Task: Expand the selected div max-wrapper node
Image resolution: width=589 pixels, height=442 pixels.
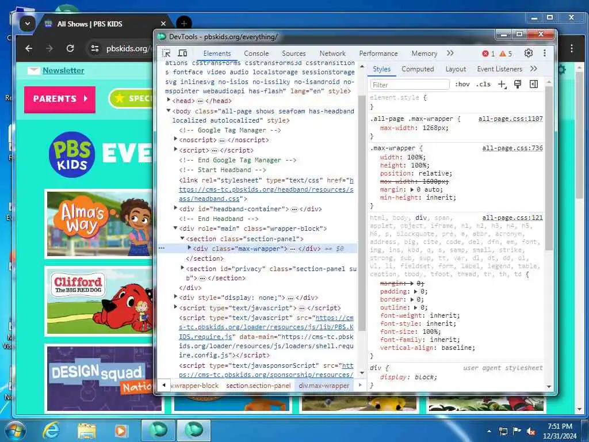Action: pyautogui.click(x=189, y=247)
